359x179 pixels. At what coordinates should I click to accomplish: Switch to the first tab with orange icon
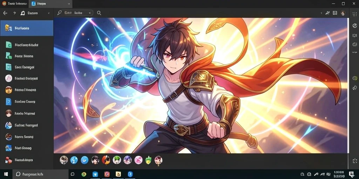pyautogui.click(x=14, y=3)
